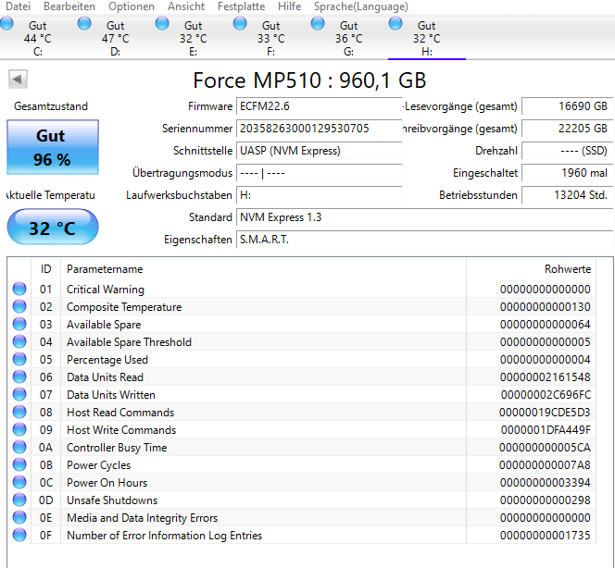Click status orb for drive H:
This screenshot has width=615, height=568.
[x=395, y=23]
